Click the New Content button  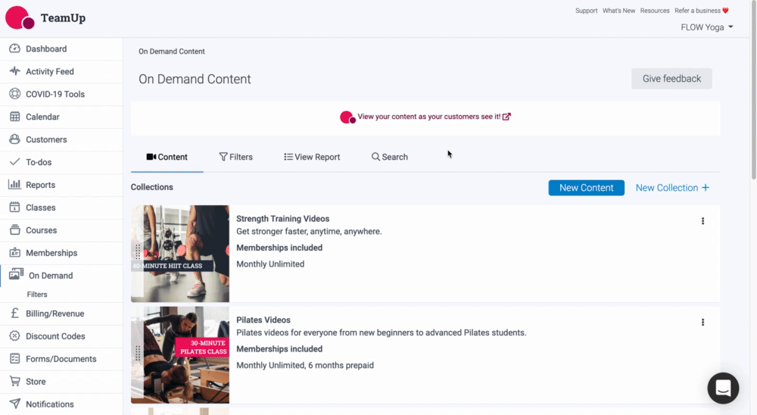pyautogui.click(x=586, y=188)
